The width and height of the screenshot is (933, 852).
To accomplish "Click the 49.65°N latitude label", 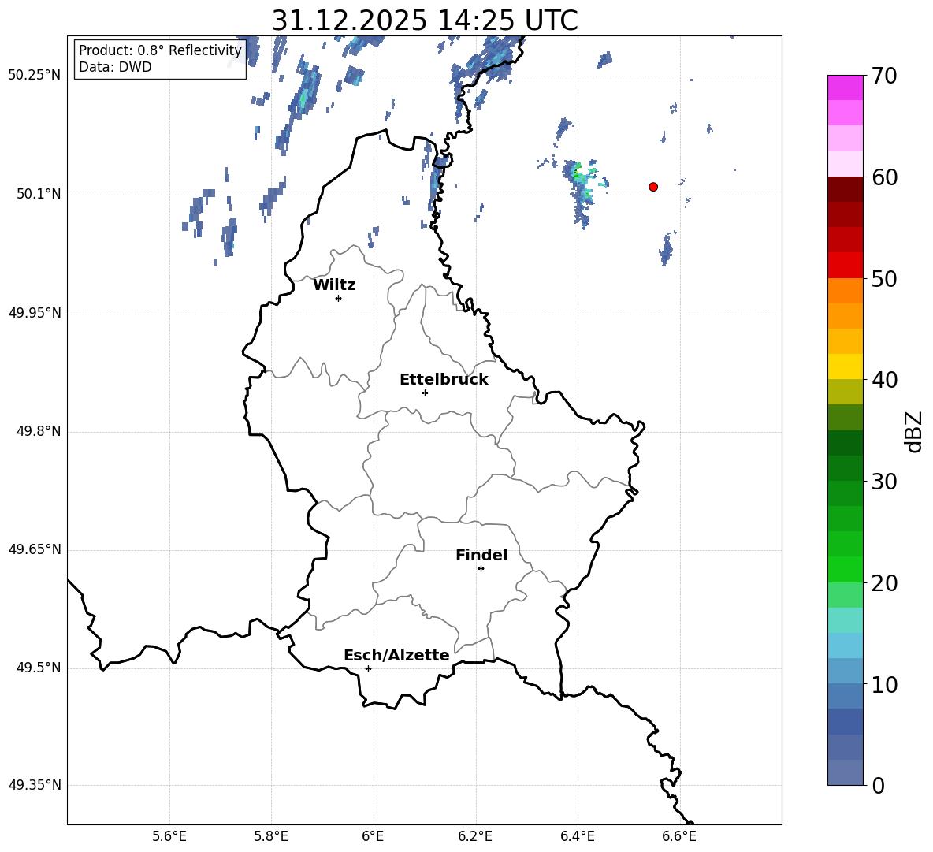I will click(x=35, y=549).
